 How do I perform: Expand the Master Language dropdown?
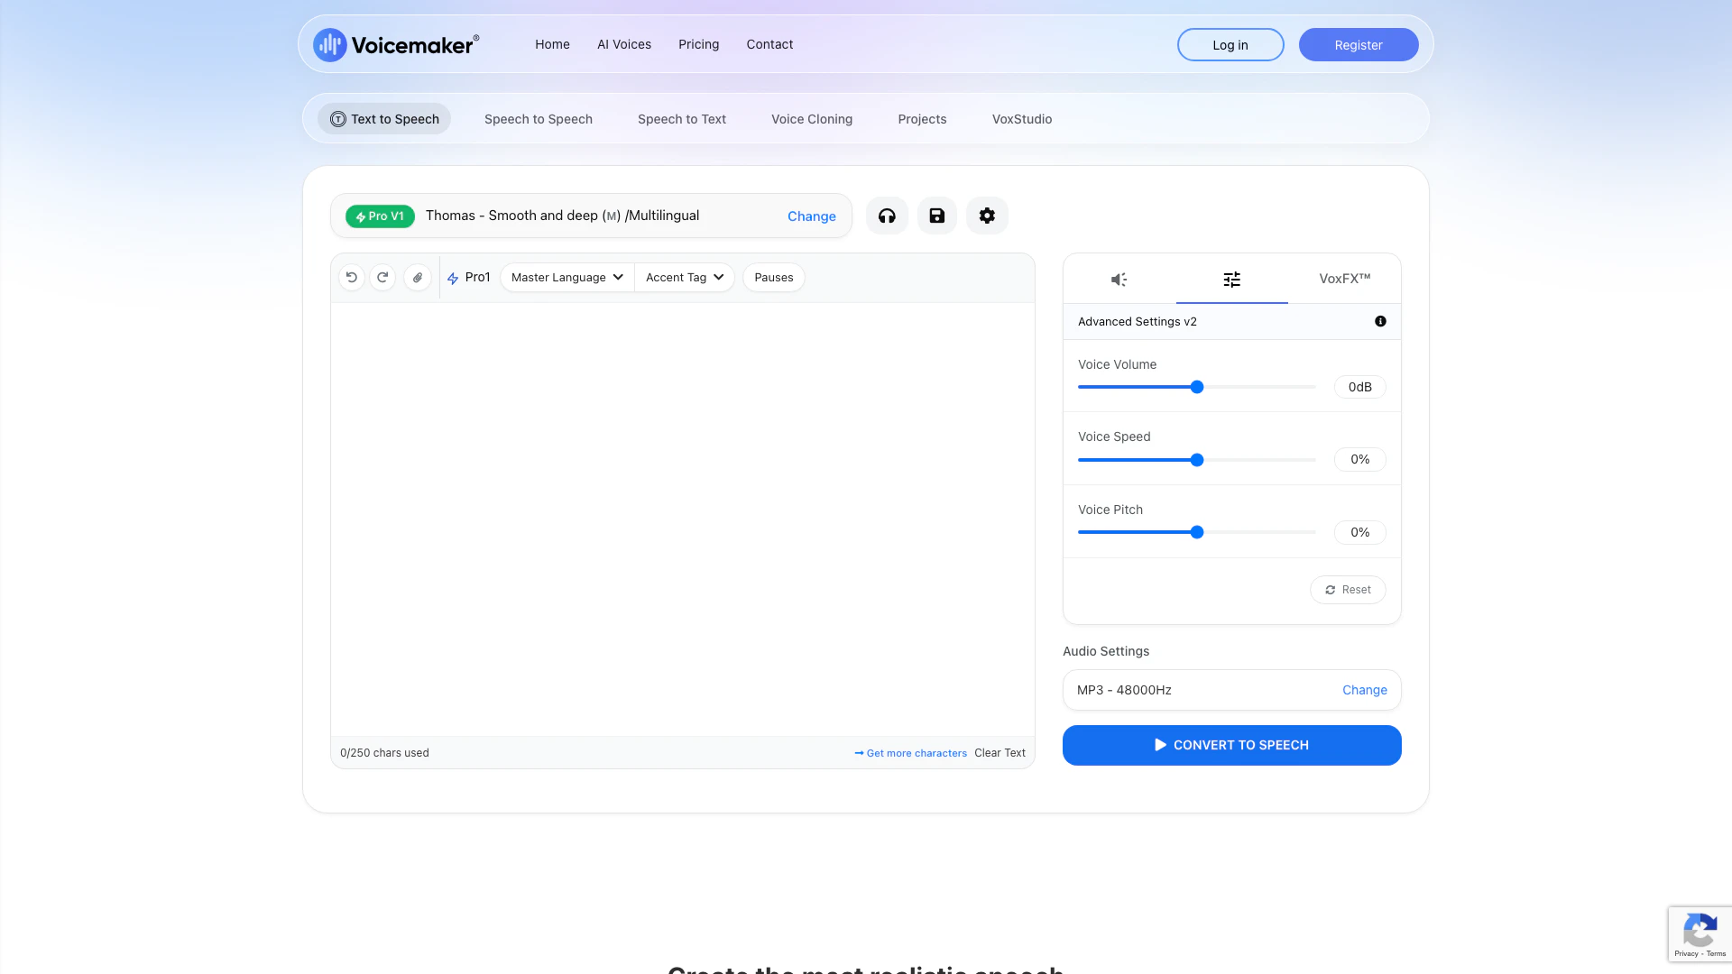click(x=567, y=278)
